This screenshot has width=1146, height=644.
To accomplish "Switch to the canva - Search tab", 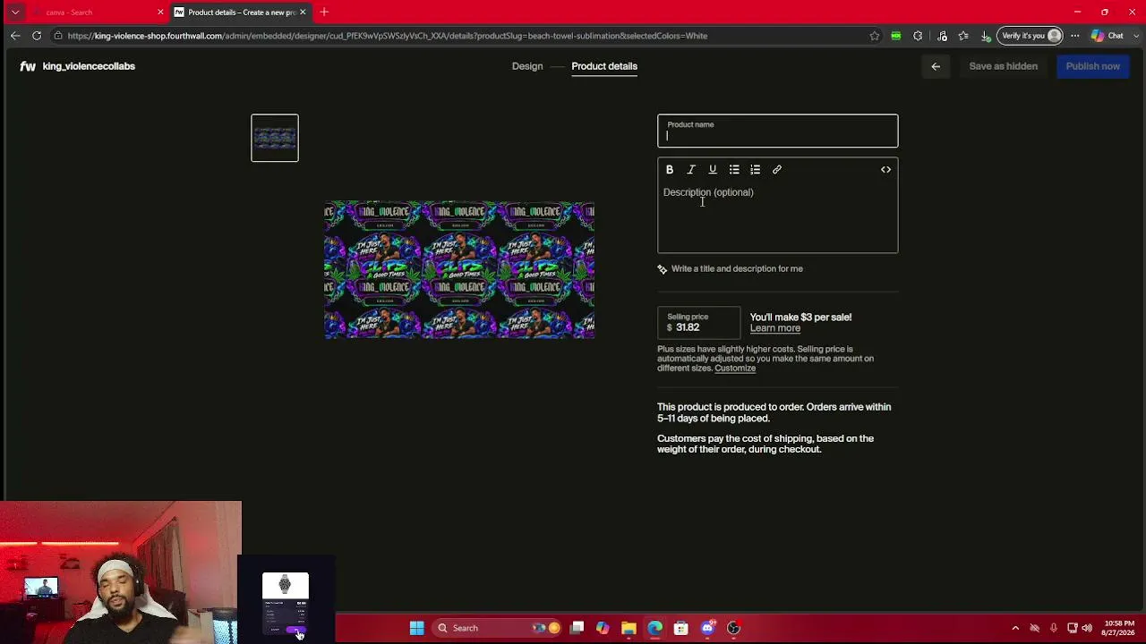I will 98,13.
